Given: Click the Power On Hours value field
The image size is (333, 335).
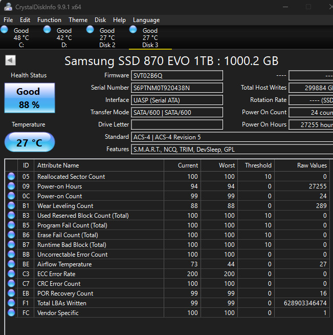Looking at the screenshot, I should tap(311, 124).
